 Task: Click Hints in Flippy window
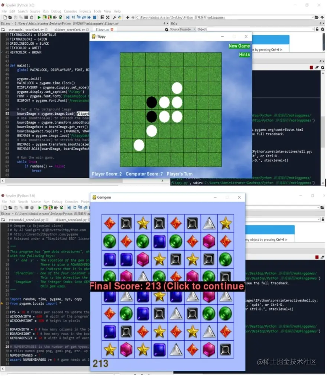point(245,54)
